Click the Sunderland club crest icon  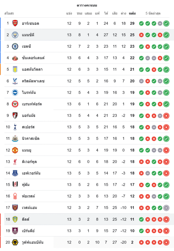point(15,58)
